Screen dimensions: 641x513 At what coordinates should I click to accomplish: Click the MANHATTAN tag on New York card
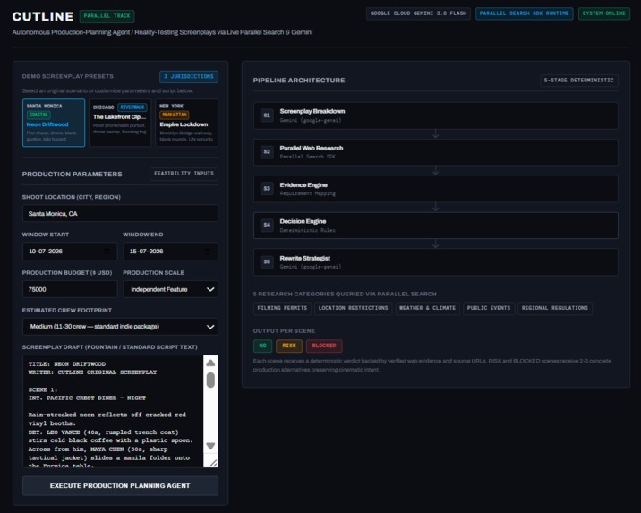click(x=175, y=115)
